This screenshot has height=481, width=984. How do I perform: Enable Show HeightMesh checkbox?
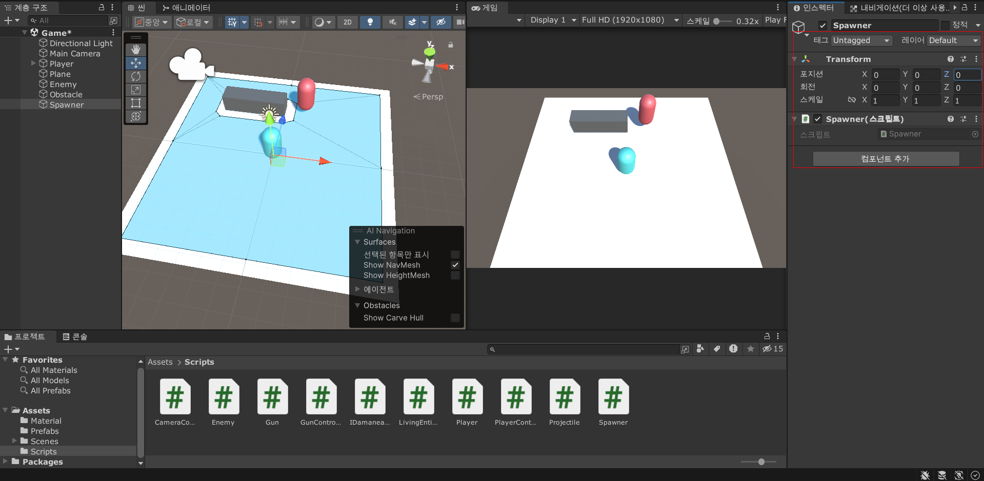tap(455, 276)
